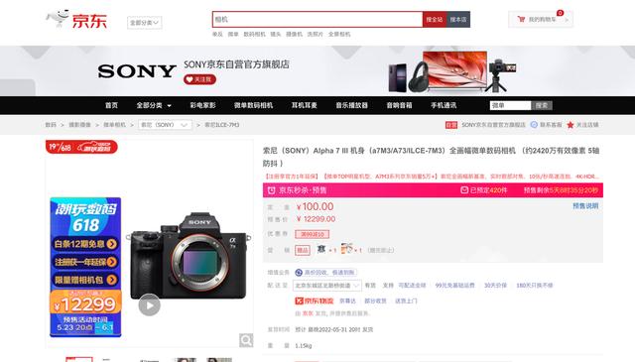Click the 京东物流 logistics logo
The height and width of the screenshot is (362, 635).
(x=315, y=301)
